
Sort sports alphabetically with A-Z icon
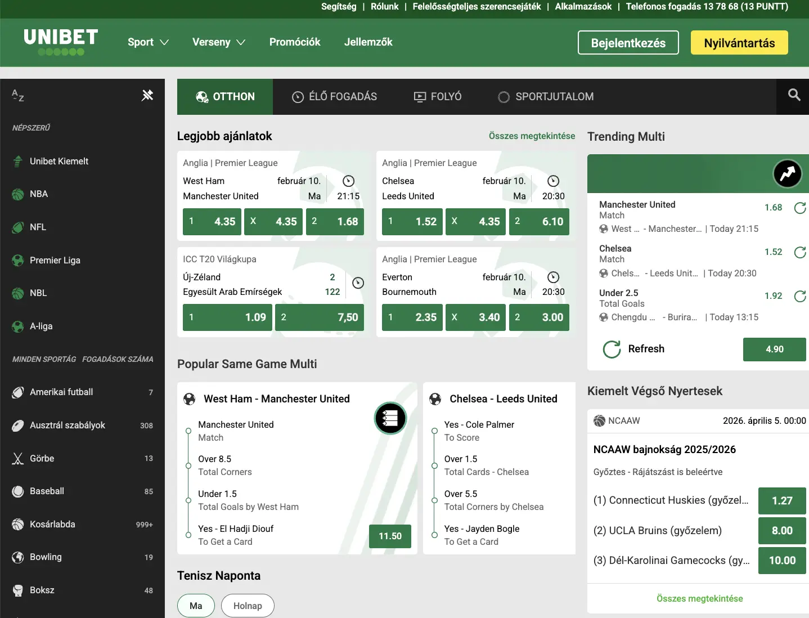click(x=18, y=96)
